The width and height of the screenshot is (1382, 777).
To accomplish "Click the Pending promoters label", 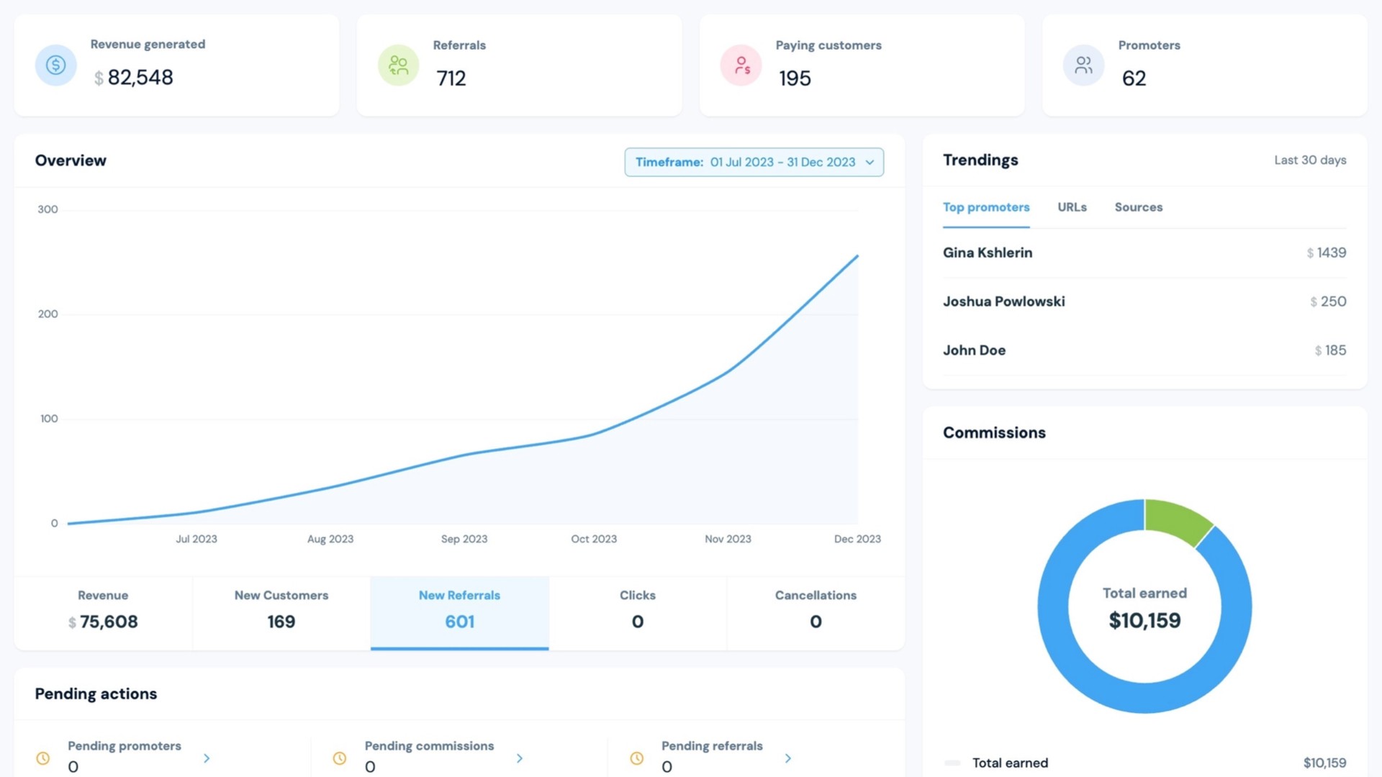I will click(x=125, y=746).
